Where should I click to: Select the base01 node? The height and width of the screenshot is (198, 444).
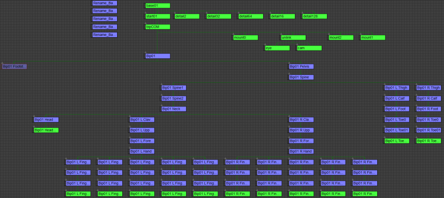157,6
